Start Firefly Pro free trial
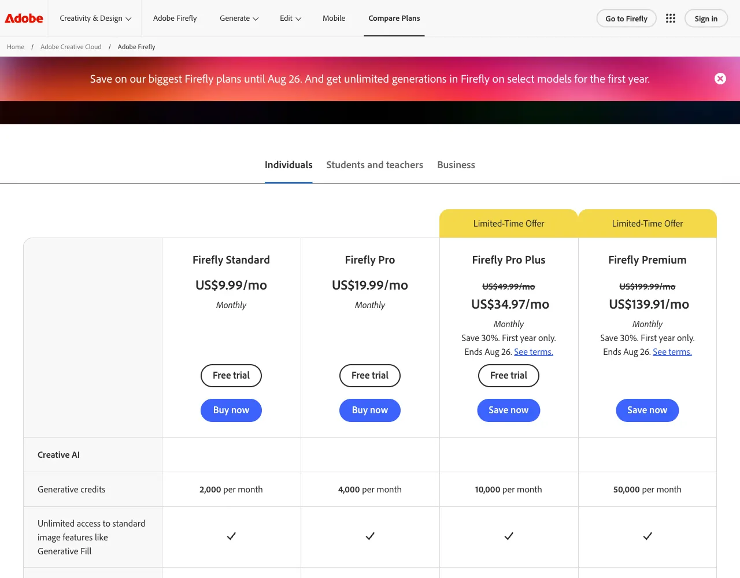Image resolution: width=740 pixels, height=578 pixels. pos(370,376)
